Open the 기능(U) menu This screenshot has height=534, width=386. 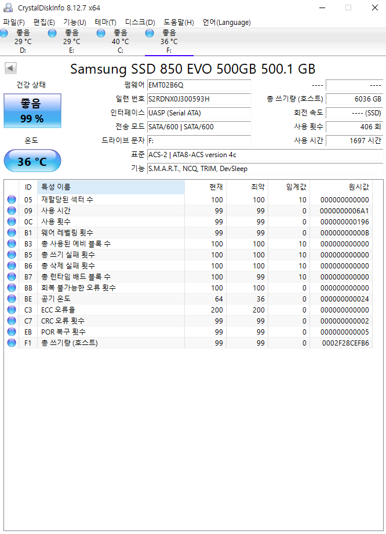(x=75, y=23)
